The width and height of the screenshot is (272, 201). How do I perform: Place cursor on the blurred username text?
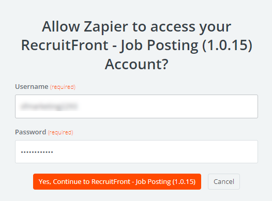[49, 106]
